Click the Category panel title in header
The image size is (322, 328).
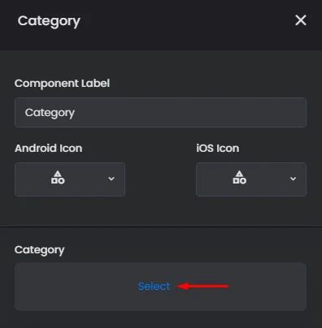(49, 21)
